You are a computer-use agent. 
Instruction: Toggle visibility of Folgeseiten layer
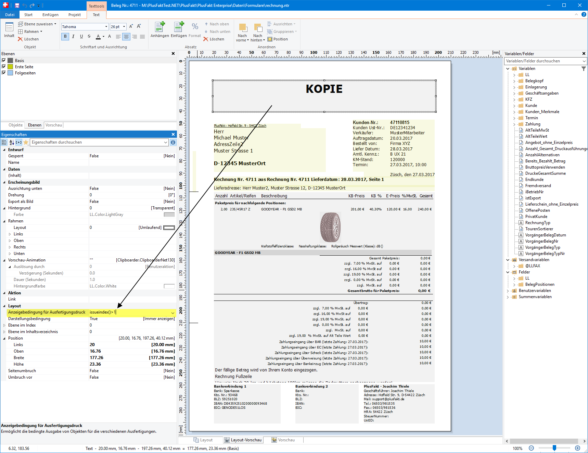coord(4,73)
